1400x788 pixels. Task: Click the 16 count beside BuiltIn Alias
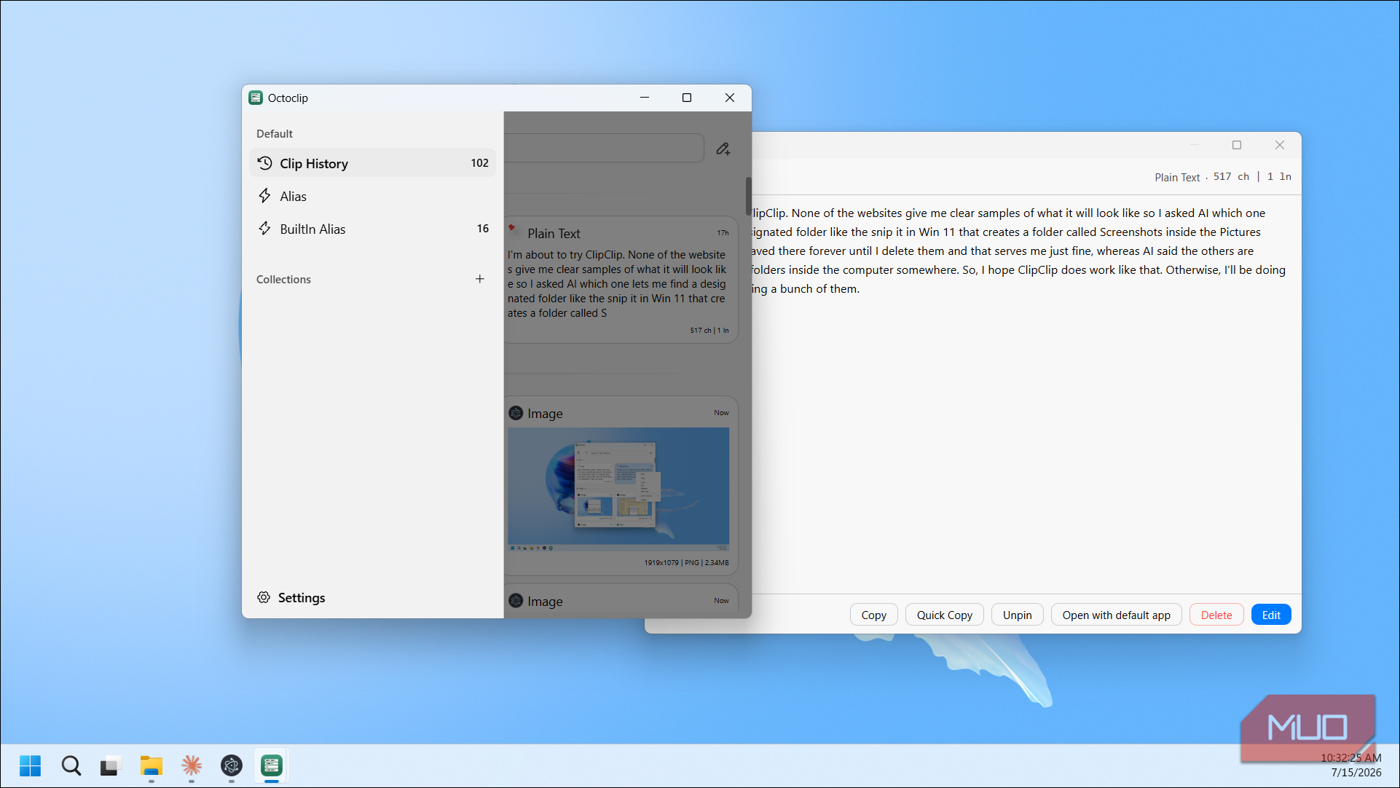coord(483,229)
